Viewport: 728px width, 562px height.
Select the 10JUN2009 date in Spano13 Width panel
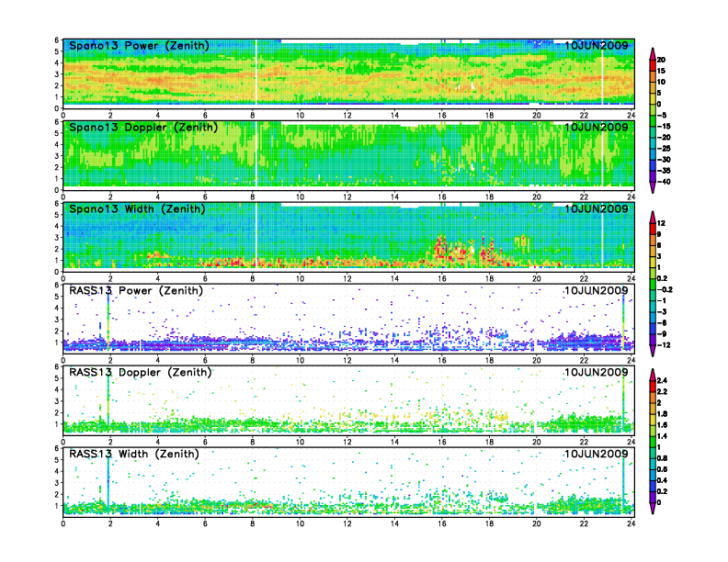[597, 209]
